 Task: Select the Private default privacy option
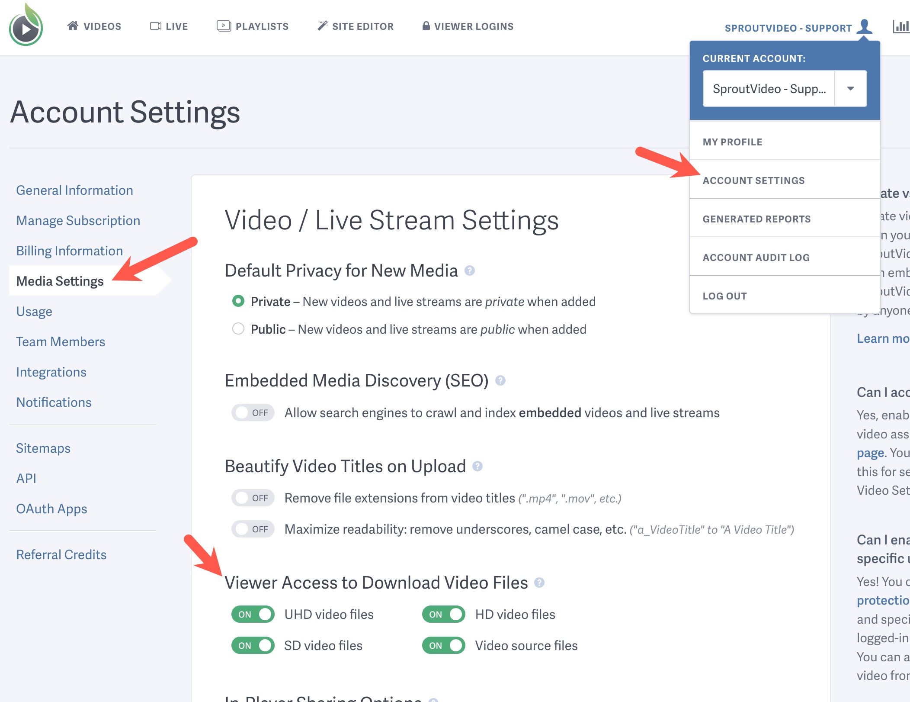238,301
